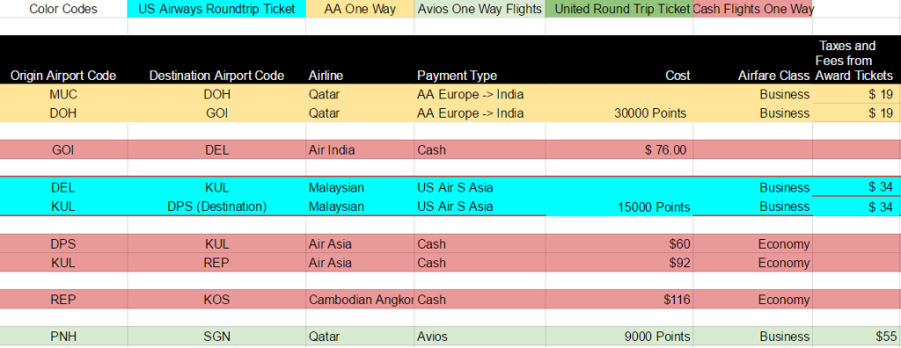
Task: Click the Avios One Way Flights cell
Action: [x=480, y=9]
